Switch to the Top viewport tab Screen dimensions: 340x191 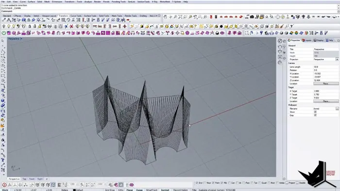pos(24,179)
